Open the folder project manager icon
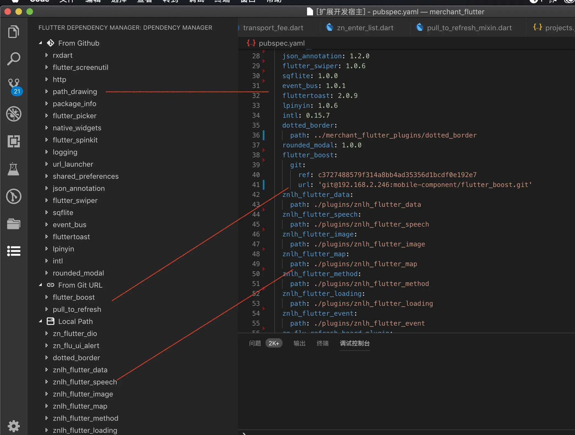 [13, 224]
